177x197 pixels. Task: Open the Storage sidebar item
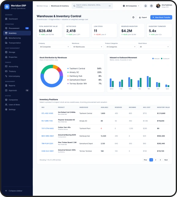point(17,52)
